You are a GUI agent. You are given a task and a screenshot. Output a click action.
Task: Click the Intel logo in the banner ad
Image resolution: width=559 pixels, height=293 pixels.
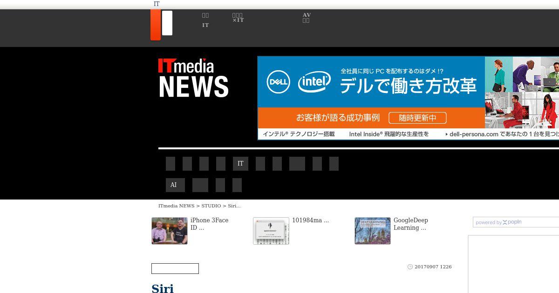point(314,82)
